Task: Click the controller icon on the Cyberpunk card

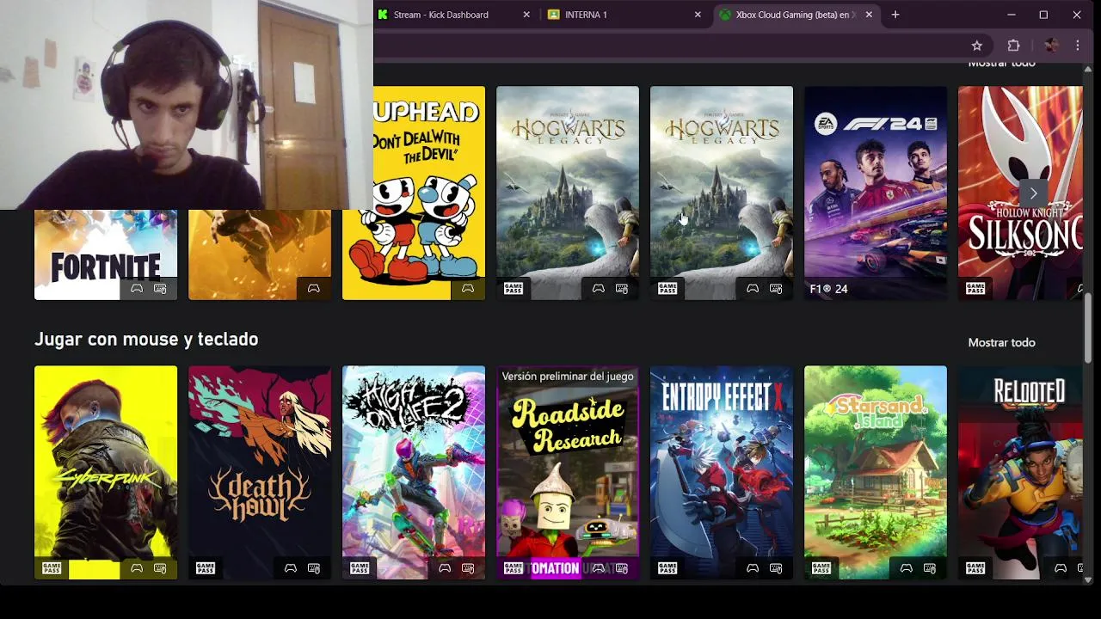Action: tap(137, 568)
